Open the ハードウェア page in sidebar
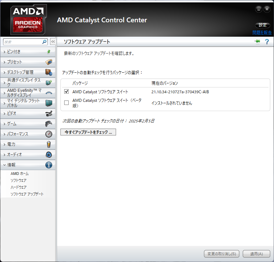 click(19, 187)
